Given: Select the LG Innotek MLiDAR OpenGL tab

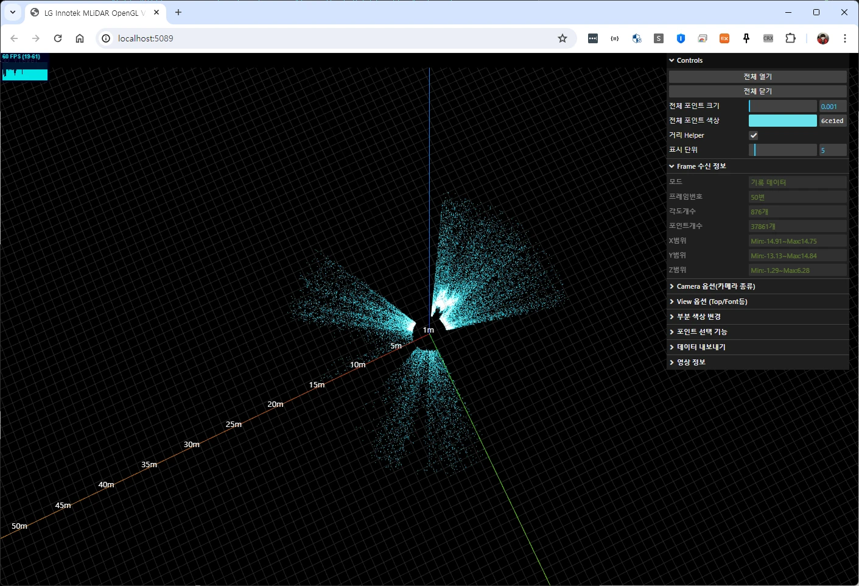Looking at the screenshot, I should 94,13.
